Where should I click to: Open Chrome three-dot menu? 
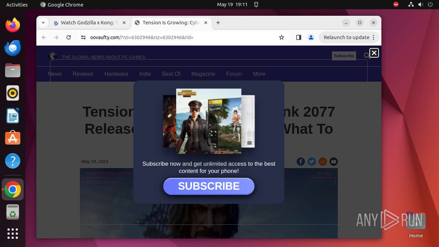coord(374,37)
